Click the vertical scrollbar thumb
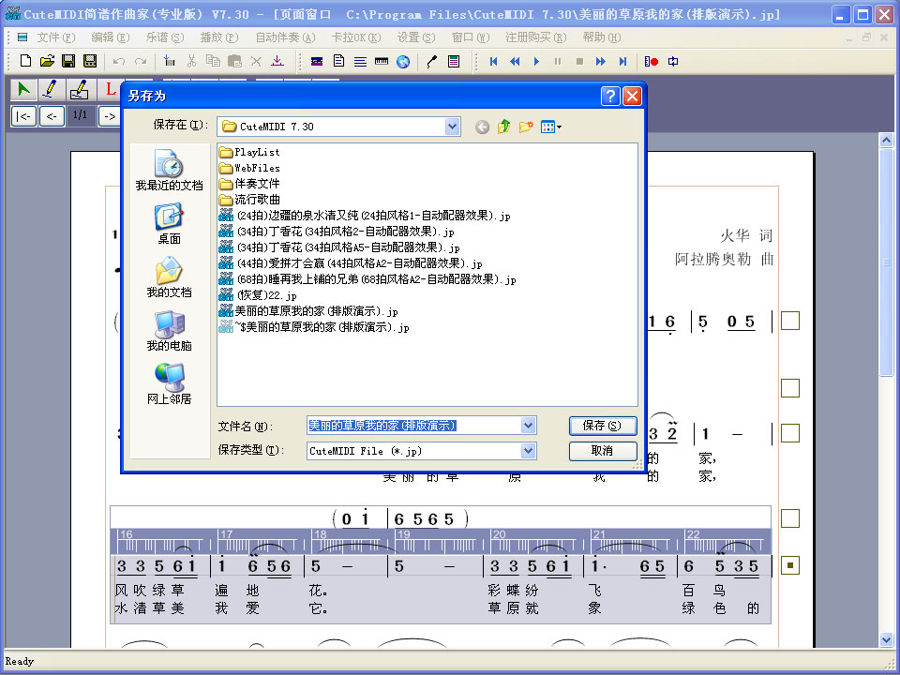This screenshot has width=900, height=675. pos(886,262)
